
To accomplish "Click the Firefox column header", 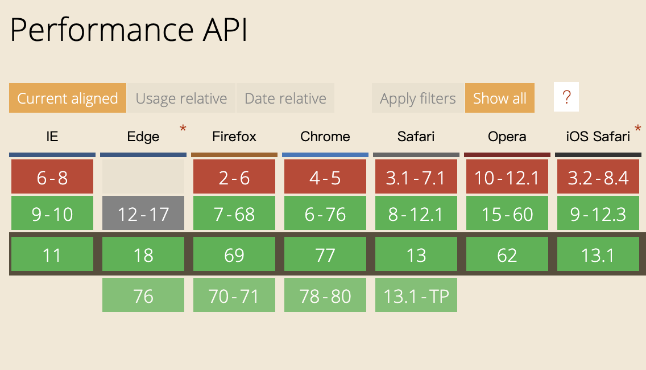I will 234,137.
